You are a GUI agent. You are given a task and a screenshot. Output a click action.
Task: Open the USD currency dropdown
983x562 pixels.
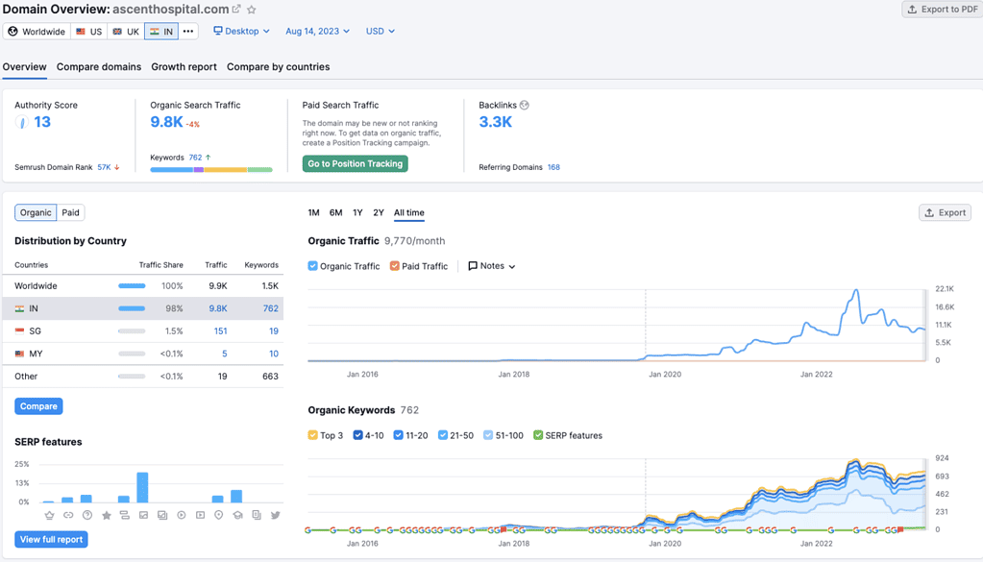[381, 31]
